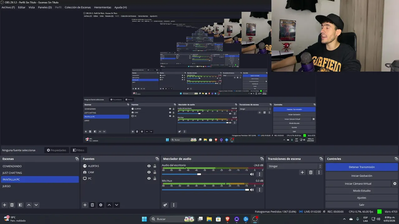The image size is (399, 224).
Task: Pop out Transiciones de escena dock
Action: 321,159
